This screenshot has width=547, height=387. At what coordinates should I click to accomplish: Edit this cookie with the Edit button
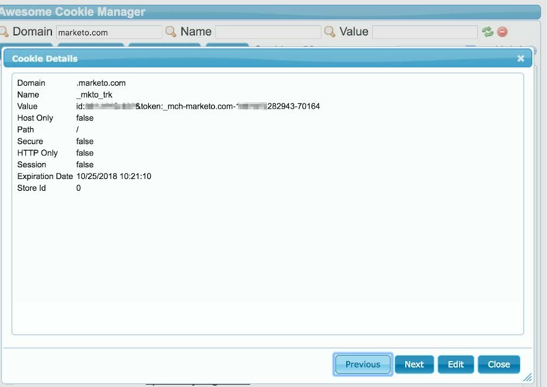pyautogui.click(x=455, y=365)
